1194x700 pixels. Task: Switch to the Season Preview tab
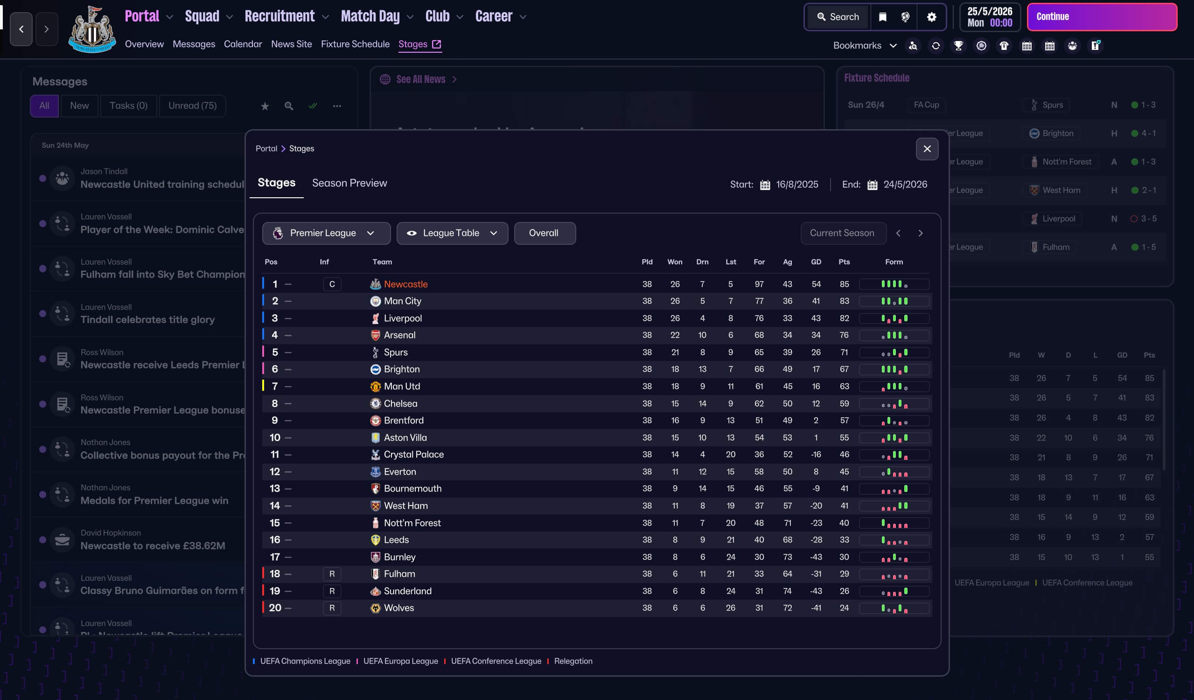pos(349,183)
